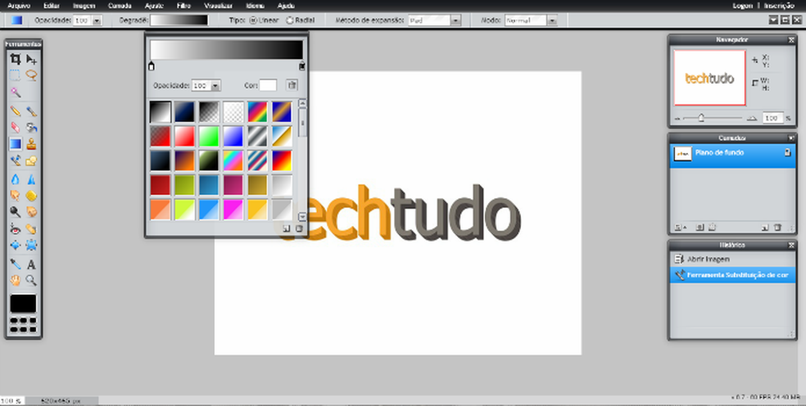Click the black foreground color swatch
This screenshot has width=806, height=406.
point(23,303)
